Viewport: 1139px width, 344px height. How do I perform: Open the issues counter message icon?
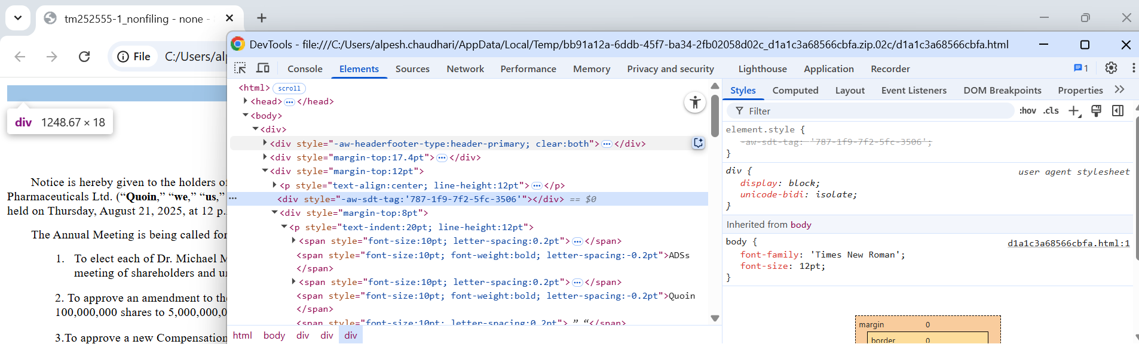pyautogui.click(x=1080, y=68)
